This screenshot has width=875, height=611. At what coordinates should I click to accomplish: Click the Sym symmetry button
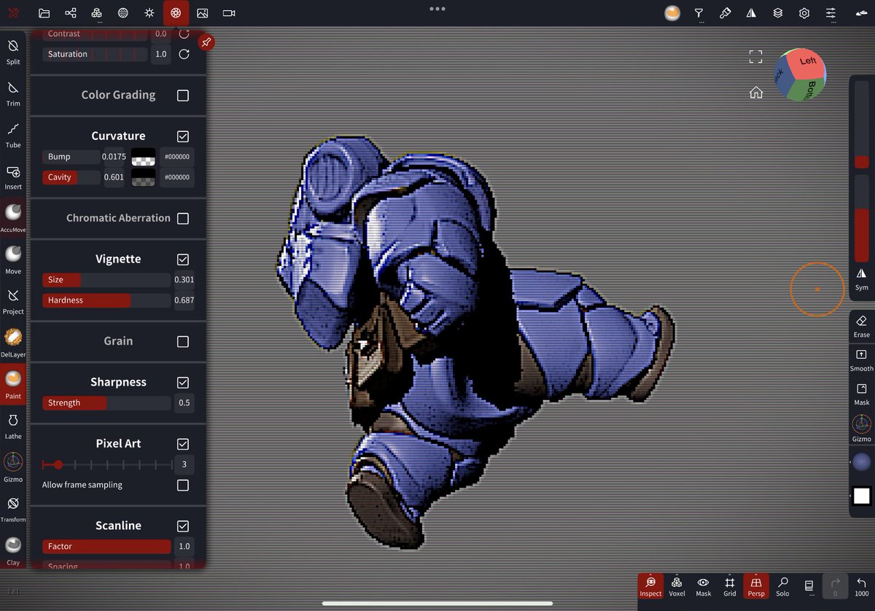pos(862,279)
